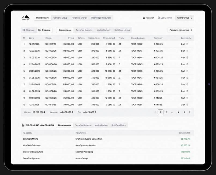Viewport: 216px width, 175px height.
Task: Click buyer Aurora Group in balance table
Action: point(82,158)
